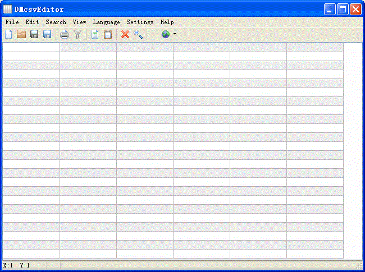Screen dimensions: 365x272
Task: Copy using the document sheet icon
Action: [x=95, y=34]
